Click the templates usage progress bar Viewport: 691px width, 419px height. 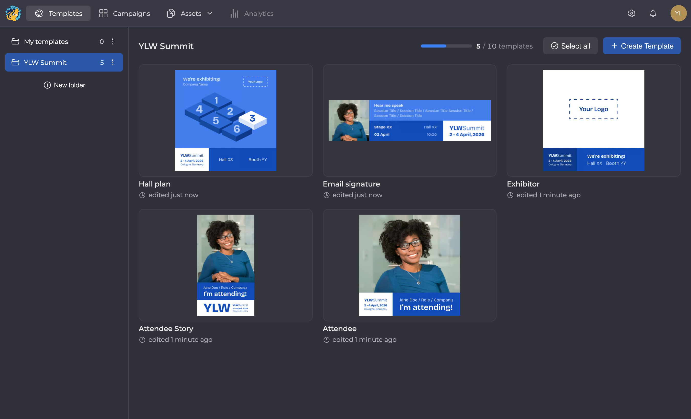point(446,46)
